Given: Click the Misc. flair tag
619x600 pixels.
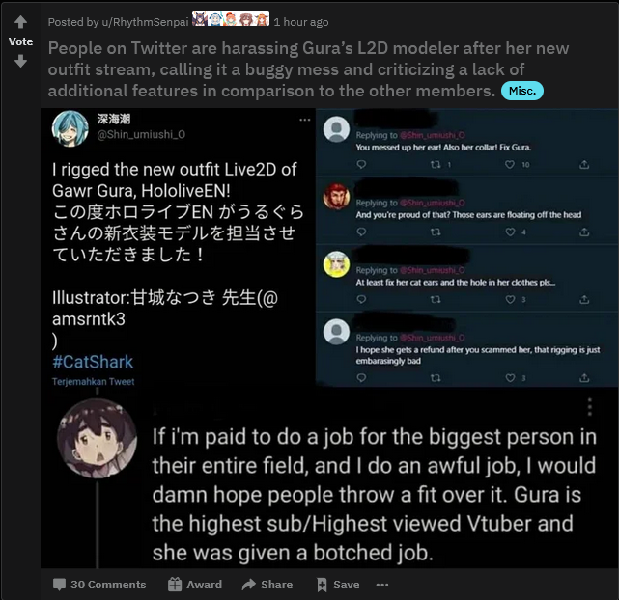Looking at the screenshot, I should point(521,91).
